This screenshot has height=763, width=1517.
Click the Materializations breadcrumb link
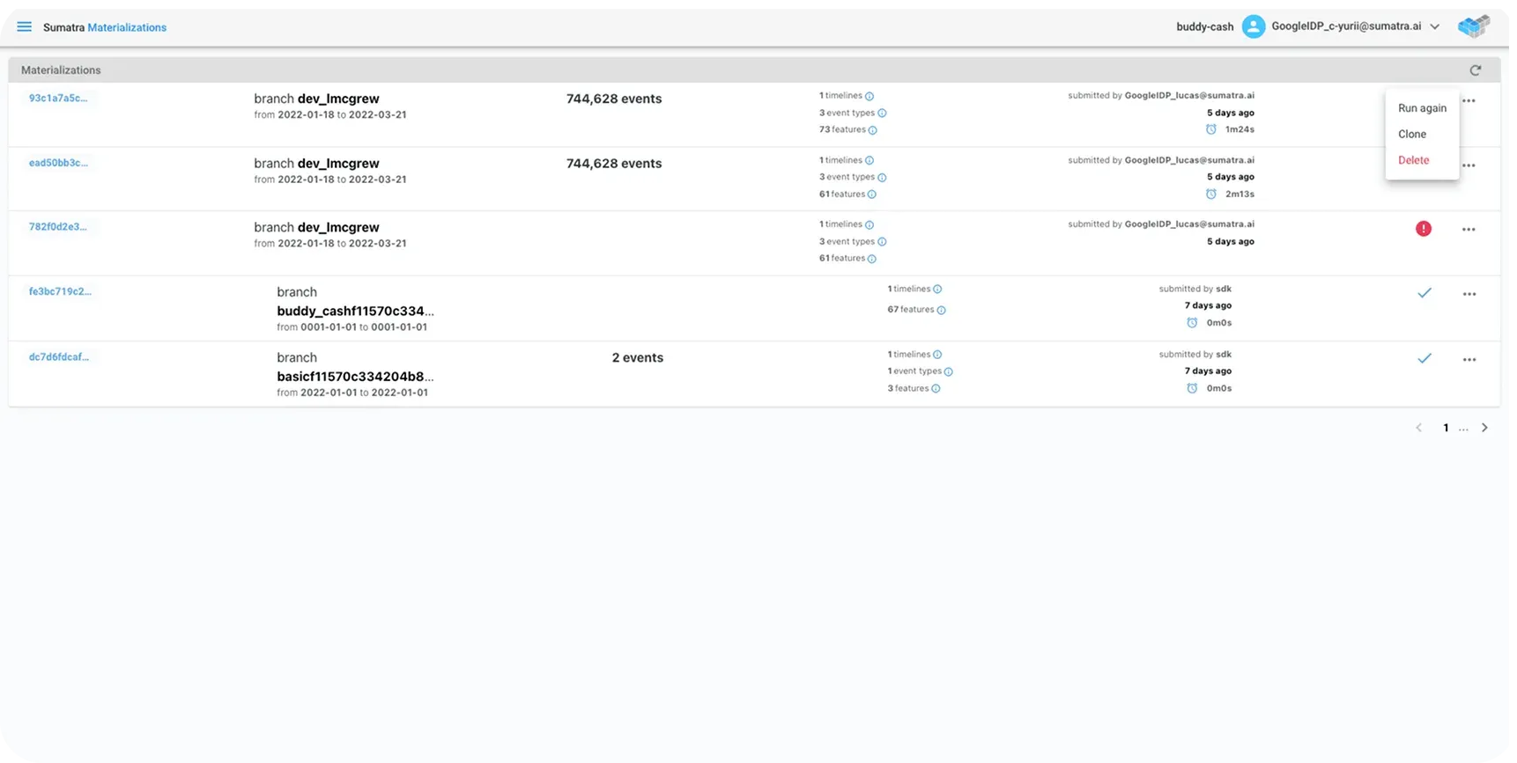(x=127, y=27)
